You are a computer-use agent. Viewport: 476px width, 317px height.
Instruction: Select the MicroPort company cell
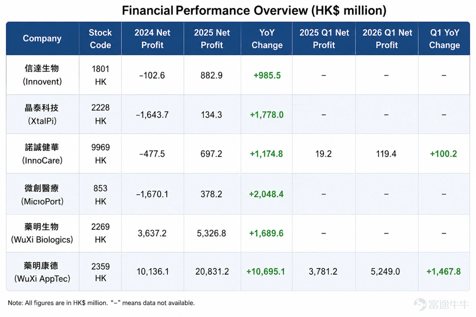(42, 195)
